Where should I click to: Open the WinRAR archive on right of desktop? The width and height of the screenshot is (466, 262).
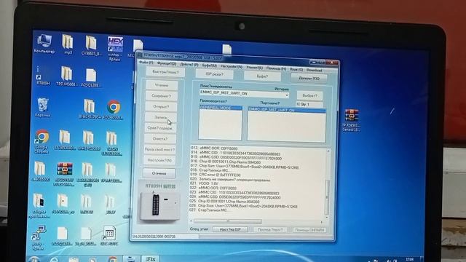point(351,120)
